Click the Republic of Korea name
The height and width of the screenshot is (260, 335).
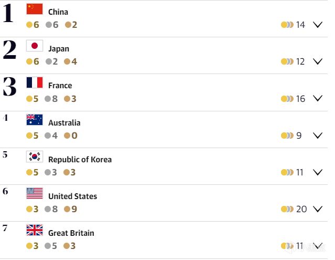[80, 160]
